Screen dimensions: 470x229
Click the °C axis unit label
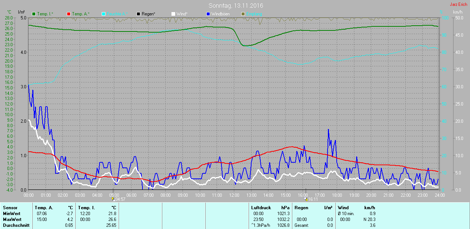(x=9, y=12)
